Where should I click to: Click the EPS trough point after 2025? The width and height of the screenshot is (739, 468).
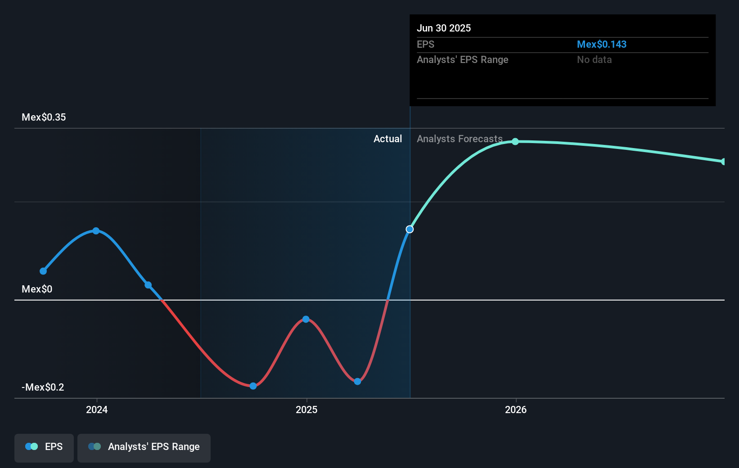357,382
